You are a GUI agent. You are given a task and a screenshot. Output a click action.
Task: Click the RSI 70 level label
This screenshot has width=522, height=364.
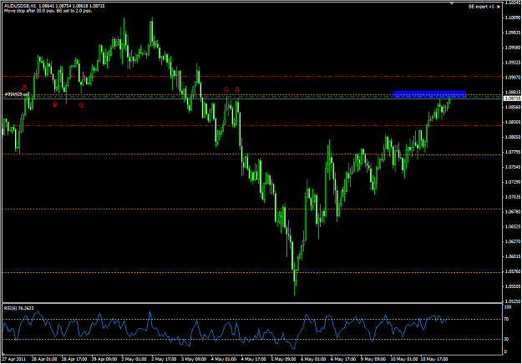[x=506, y=319]
